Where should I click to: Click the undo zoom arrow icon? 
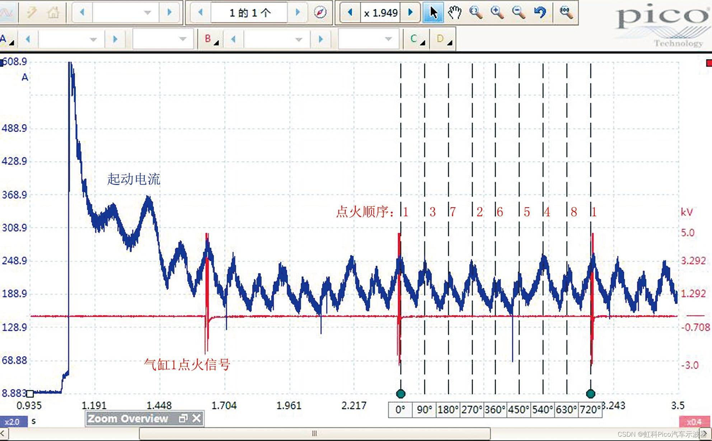[540, 13]
